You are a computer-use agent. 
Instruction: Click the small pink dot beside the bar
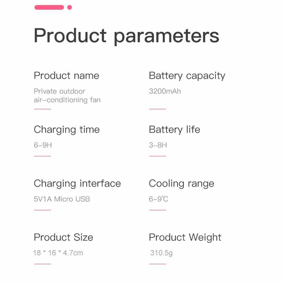pos(70,7)
